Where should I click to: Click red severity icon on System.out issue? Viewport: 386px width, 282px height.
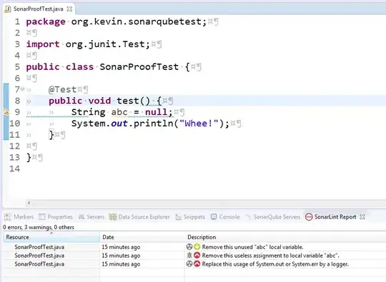coord(197,264)
